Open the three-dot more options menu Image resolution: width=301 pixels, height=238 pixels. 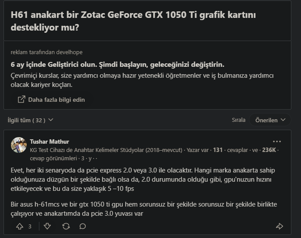(x=277, y=141)
